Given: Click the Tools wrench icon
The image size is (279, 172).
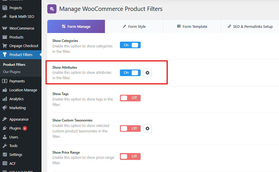Looking at the screenshot, I should click(5, 146).
